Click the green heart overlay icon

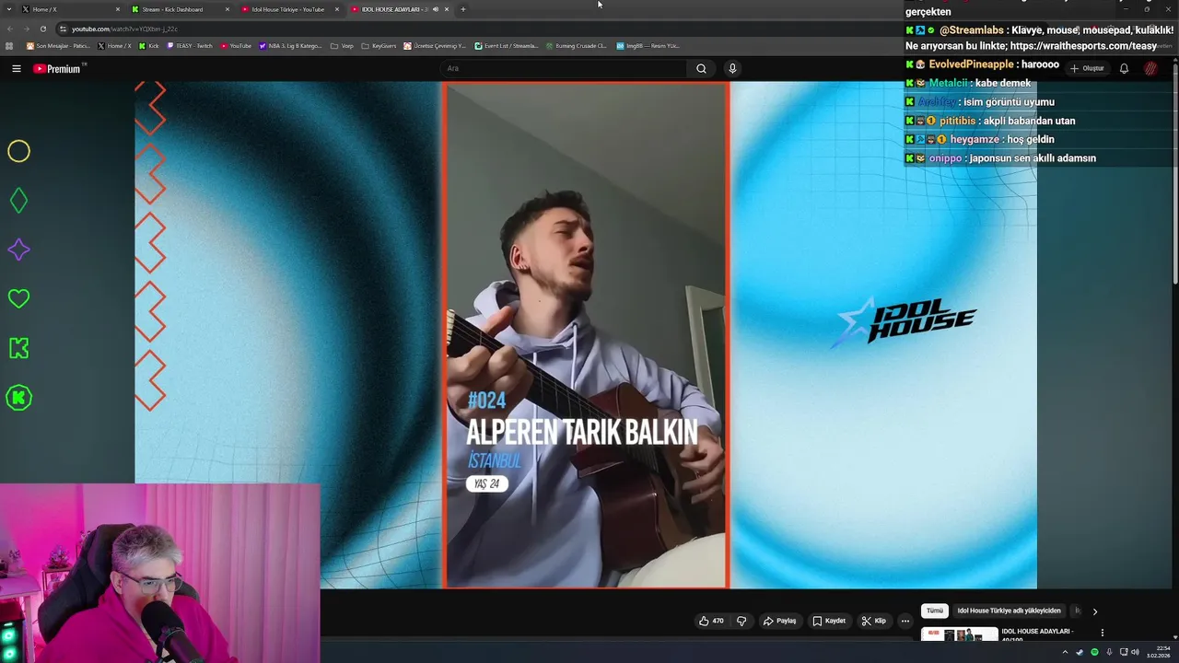(x=18, y=298)
